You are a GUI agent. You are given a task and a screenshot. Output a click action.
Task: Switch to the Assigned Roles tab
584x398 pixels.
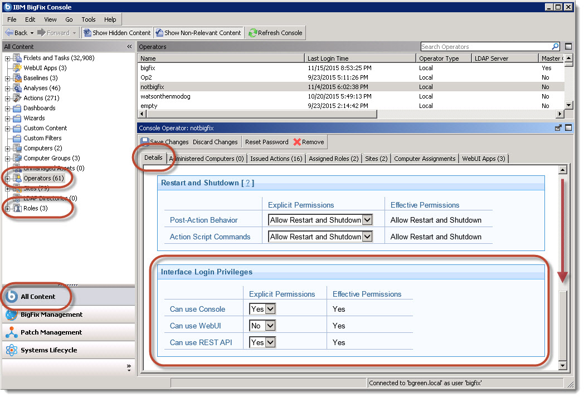(333, 159)
